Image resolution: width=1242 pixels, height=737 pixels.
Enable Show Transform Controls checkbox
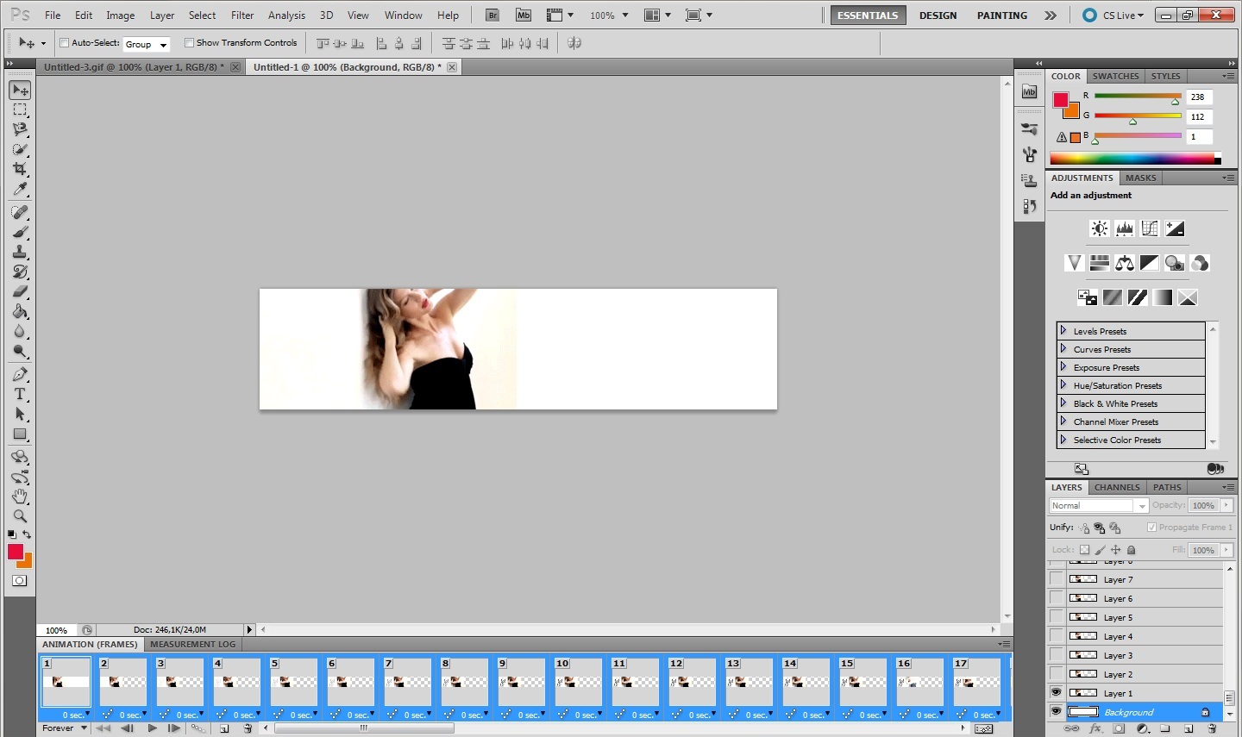point(190,43)
